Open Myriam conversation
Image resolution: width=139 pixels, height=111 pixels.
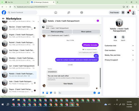tap(19, 28)
